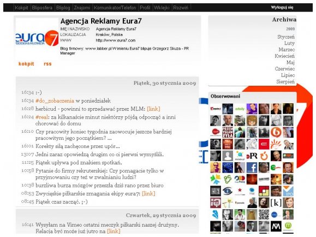Open the red and yellow squares logo avatar
The image size is (316, 237).
coord(264,191)
